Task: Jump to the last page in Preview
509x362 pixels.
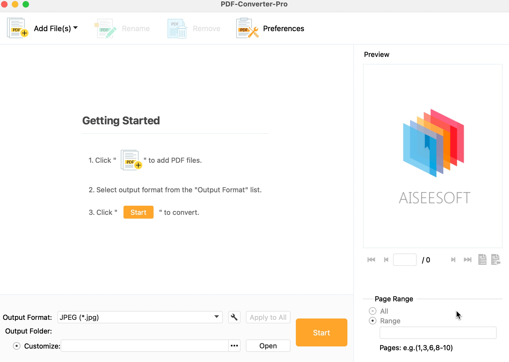Action: (468, 260)
